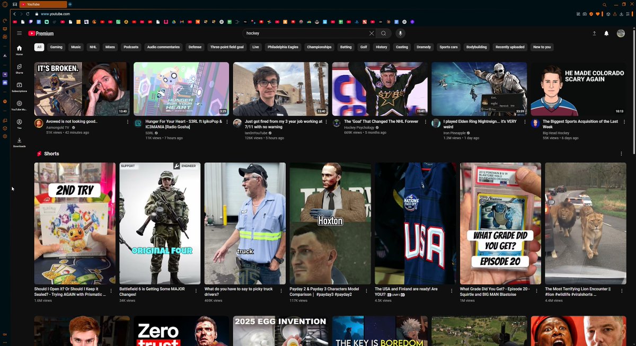Viewport: 636px width, 346px height.
Task: Open the Hockey Psychology channel link
Action: click(x=359, y=127)
